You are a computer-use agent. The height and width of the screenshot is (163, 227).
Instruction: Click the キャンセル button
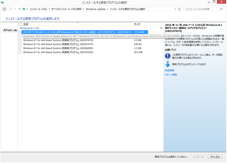click(x=215, y=157)
